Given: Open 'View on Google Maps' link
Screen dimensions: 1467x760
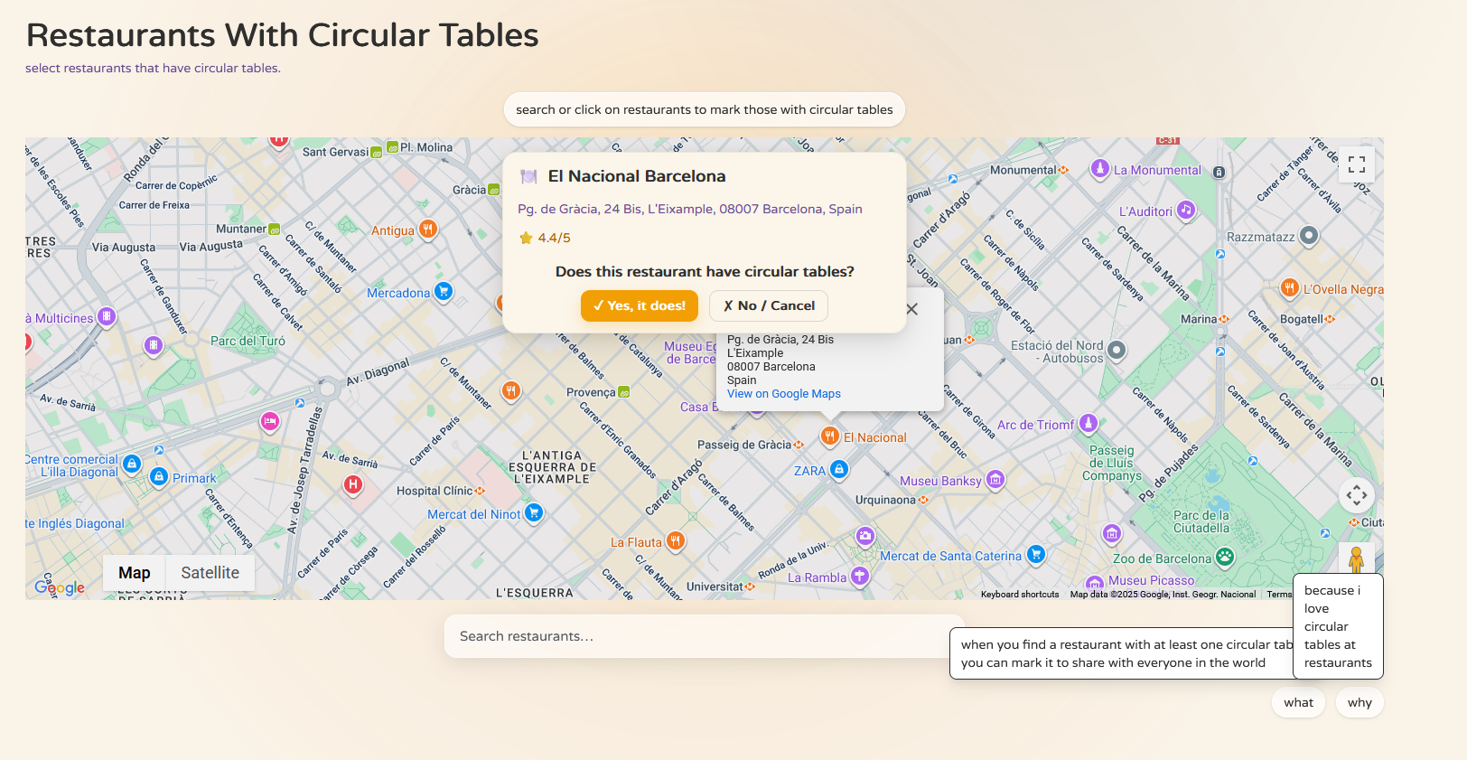Looking at the screenshot, I should pyautogui.click(x=783, y=394).
